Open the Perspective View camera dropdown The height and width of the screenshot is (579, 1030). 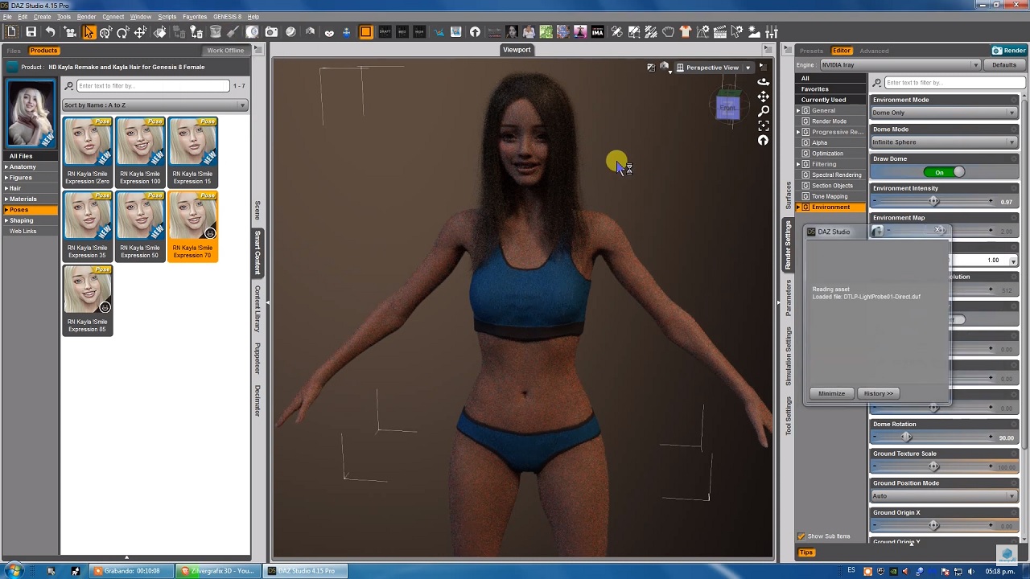click(713, 68)
